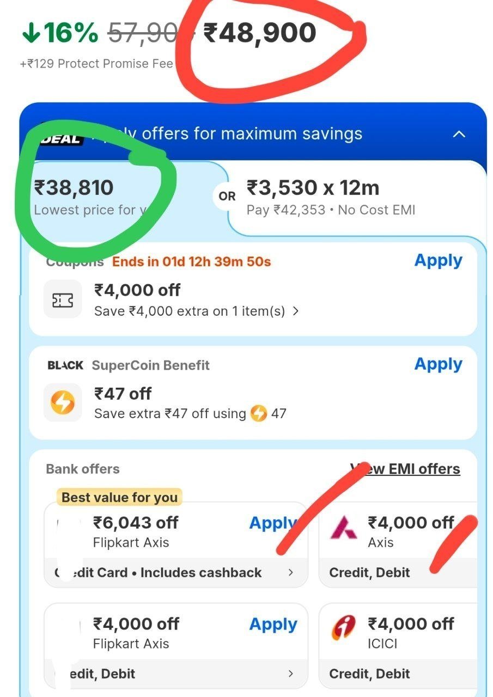
Task: Tap the BLACK membership badge
Action: click(x=65, y=365)
